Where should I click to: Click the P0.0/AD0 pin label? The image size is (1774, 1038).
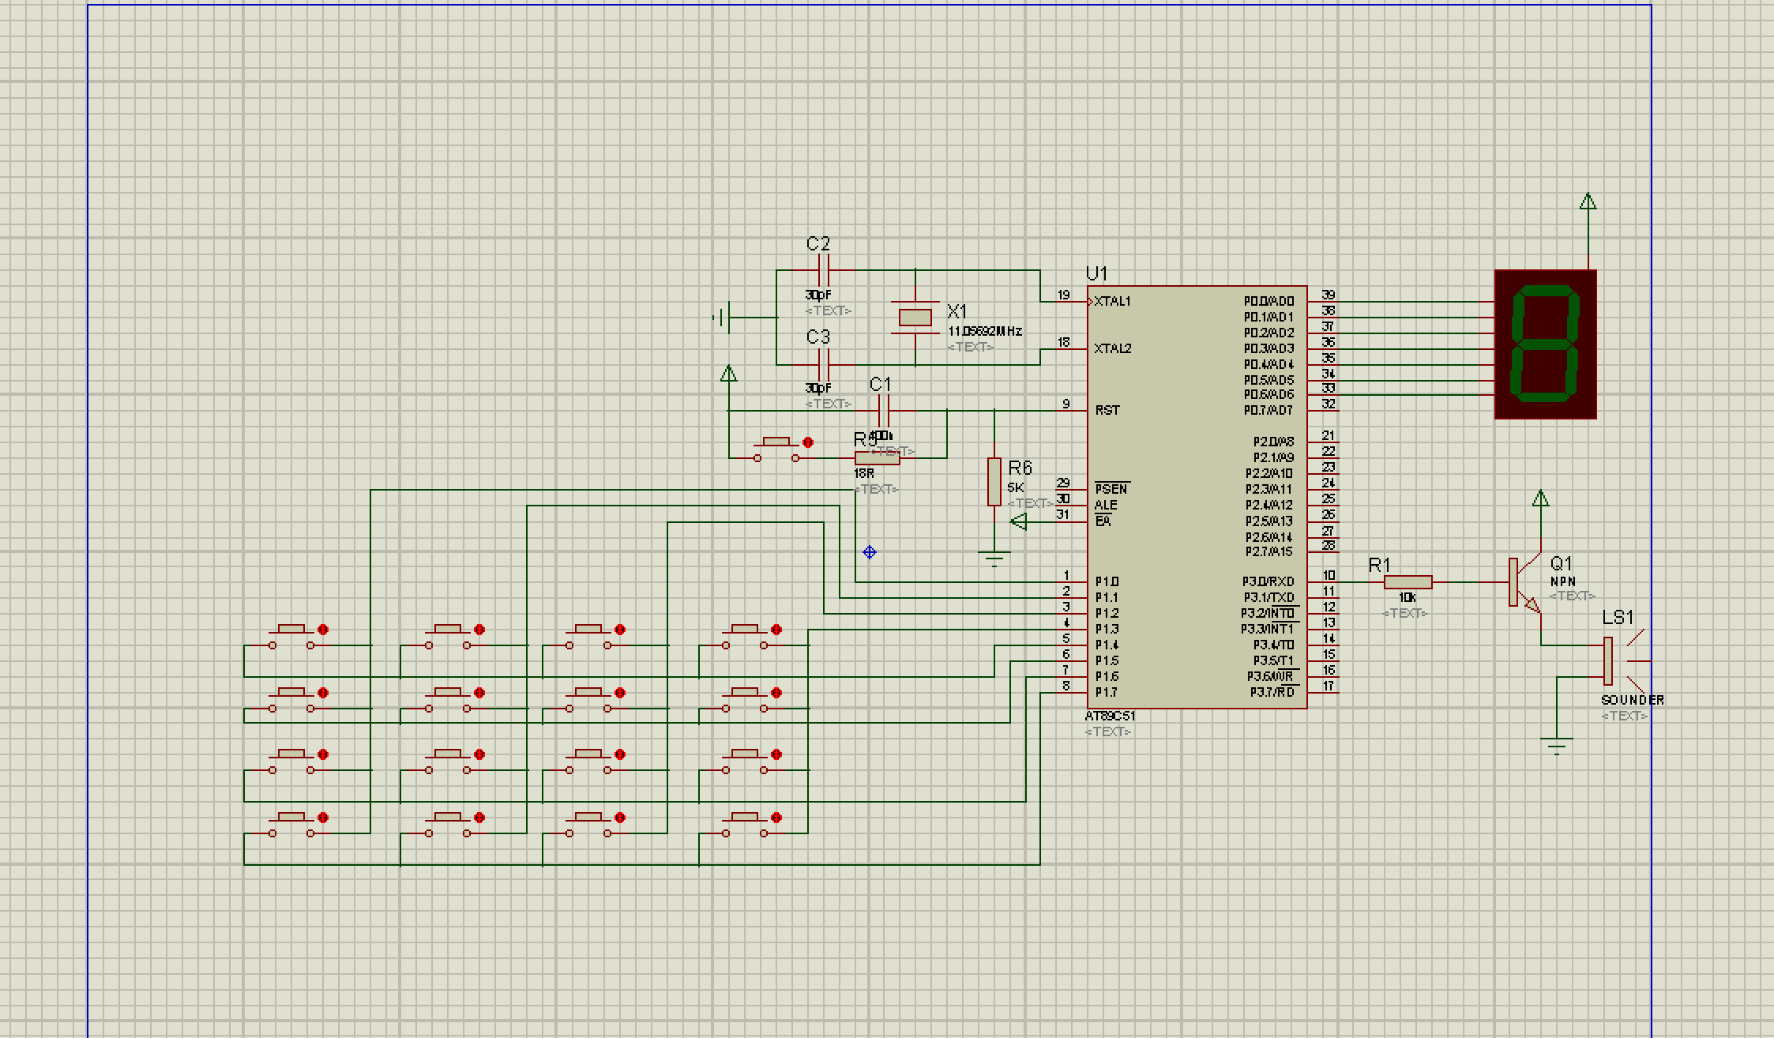click(1268, 301)
